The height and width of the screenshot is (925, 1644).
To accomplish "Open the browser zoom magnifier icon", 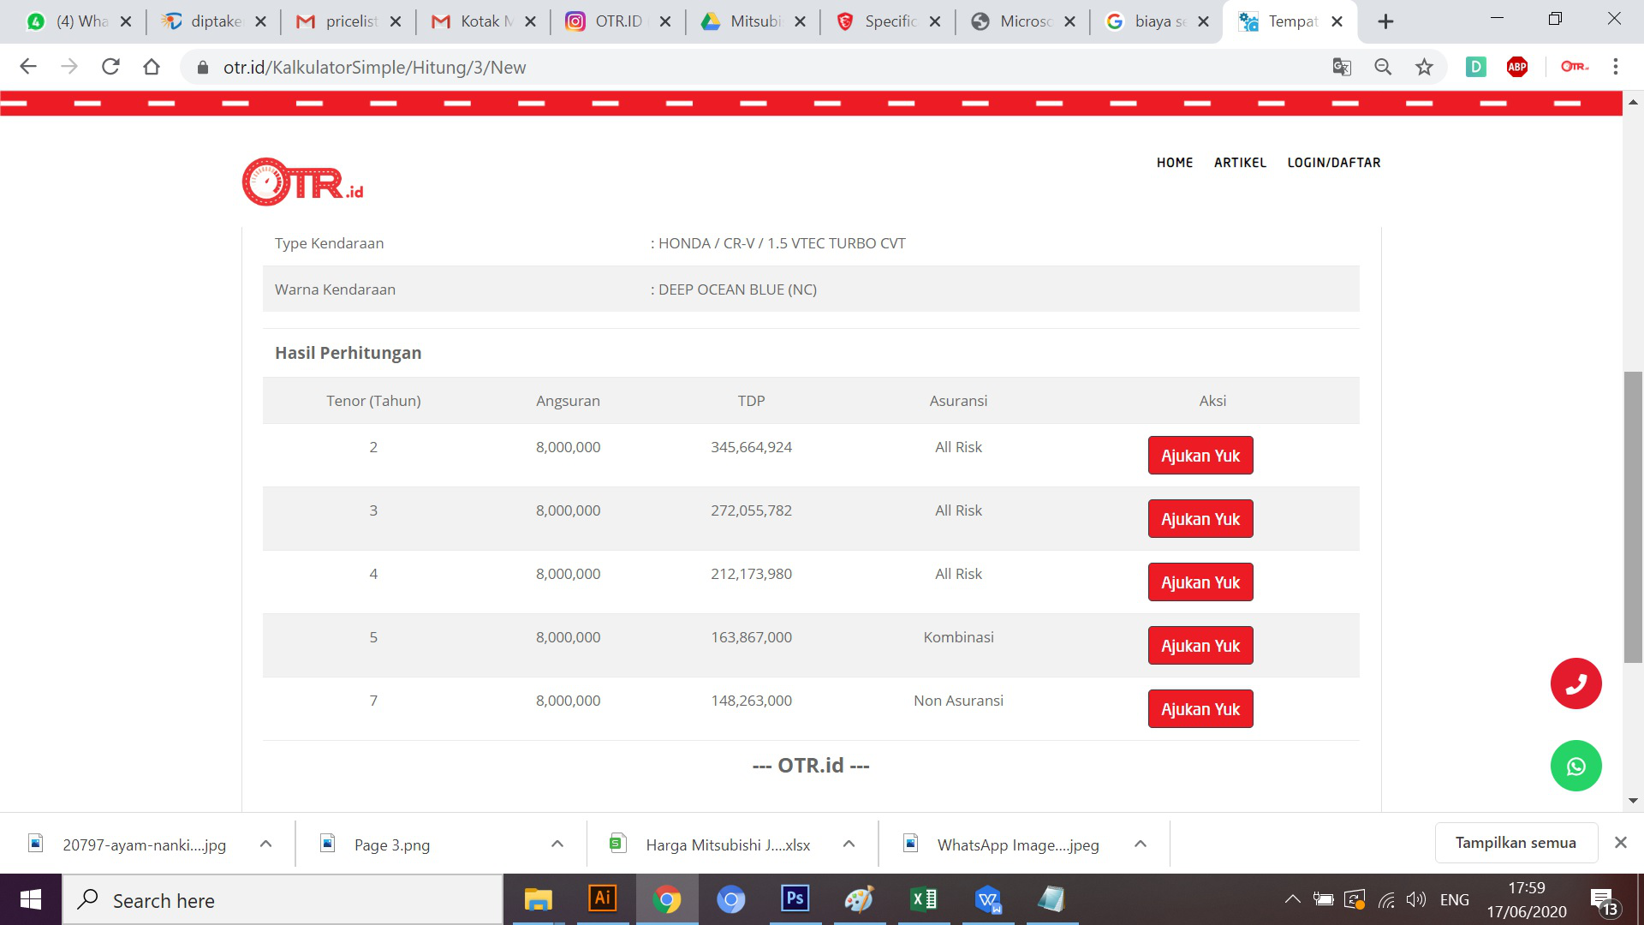I will pos(1383,67).
